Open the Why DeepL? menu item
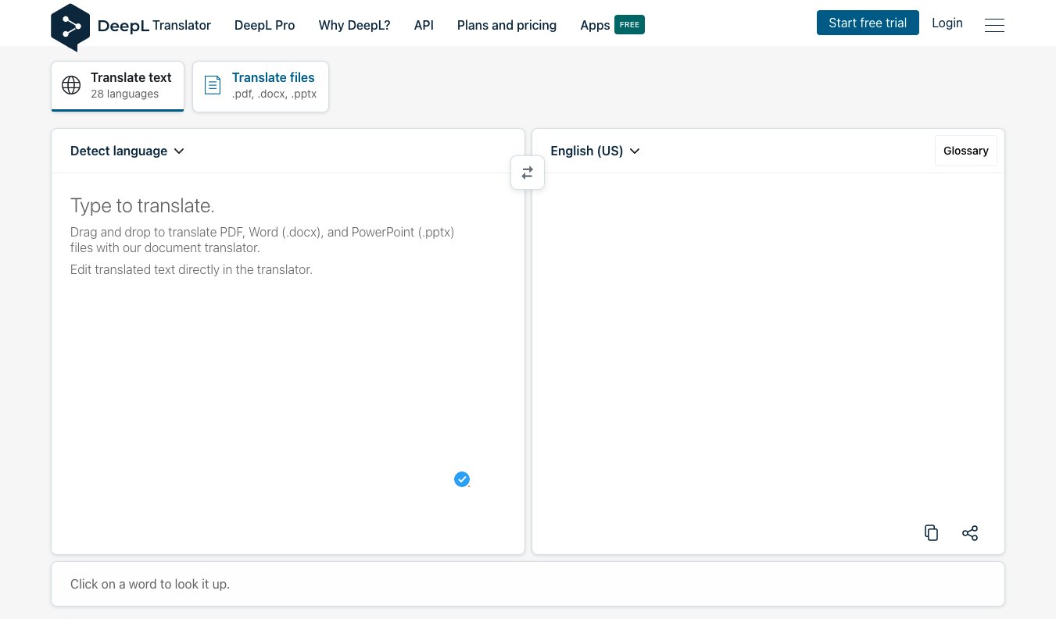The width and height of the screenshot is (1056, 619). pyautogui.click(x=354, y=25)
